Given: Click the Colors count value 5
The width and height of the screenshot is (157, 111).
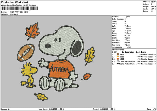Looking at the screenshot, I should coord(151,4).
